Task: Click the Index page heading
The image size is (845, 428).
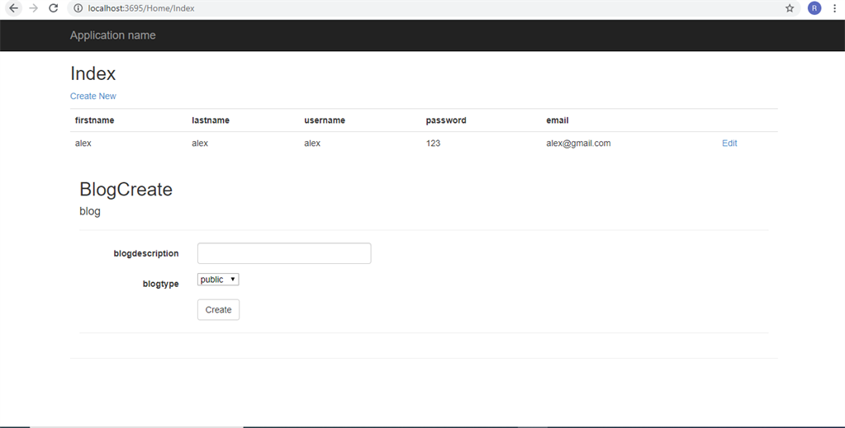Action: click(x=93, y=73)
